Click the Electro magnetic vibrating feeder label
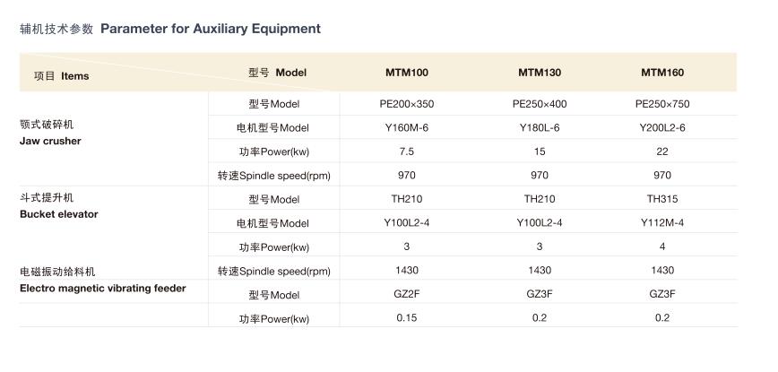Viewport: 778px width, 372px height. (x=102, y=288)
